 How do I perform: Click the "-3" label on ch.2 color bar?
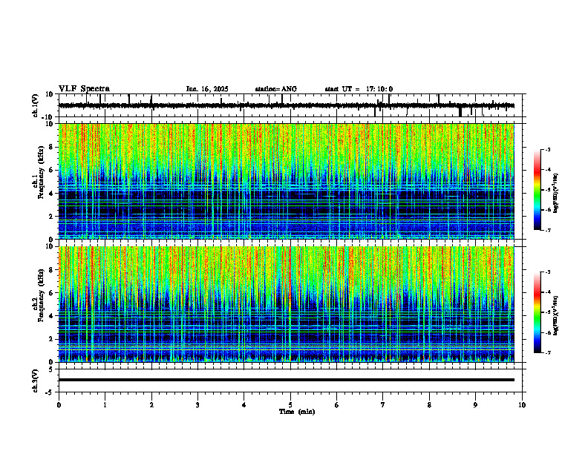click(x=547, y=272)
